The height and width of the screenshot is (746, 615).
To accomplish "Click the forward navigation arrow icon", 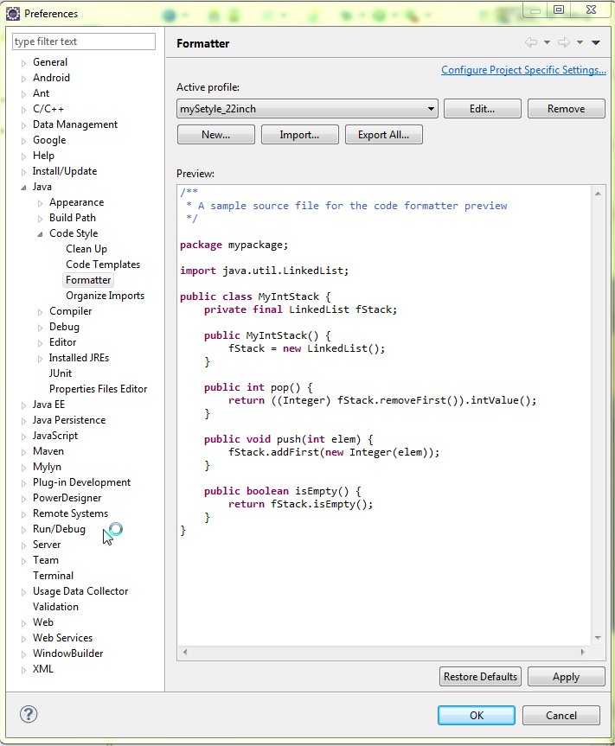I will [564, 42].
